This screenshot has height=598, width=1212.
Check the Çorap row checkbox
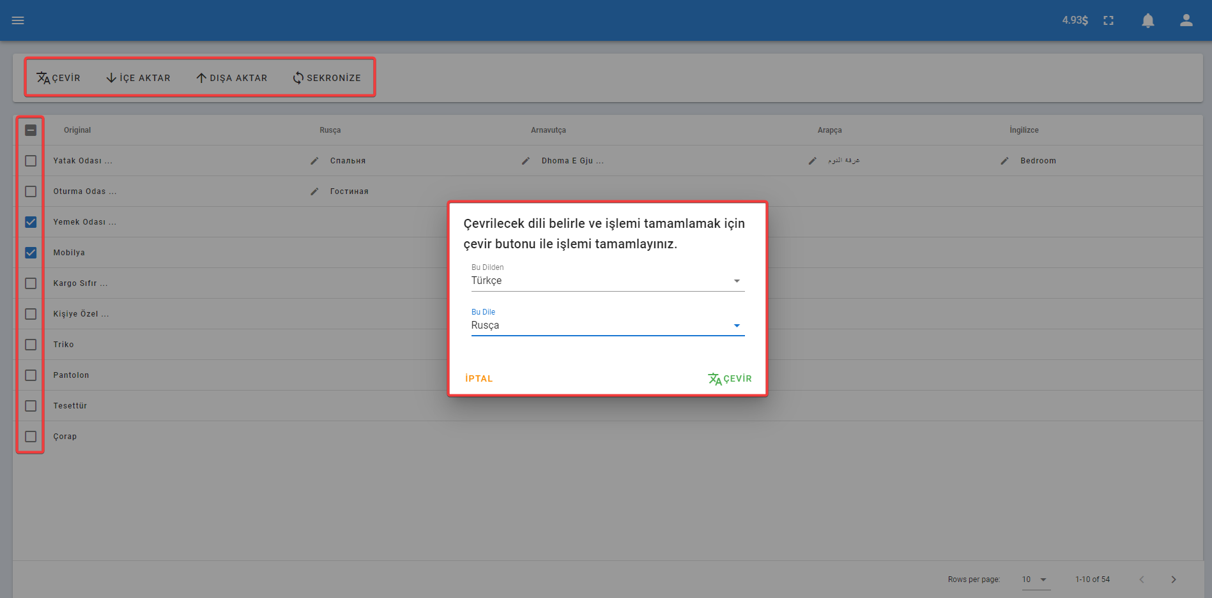click(x=31, y=437)
